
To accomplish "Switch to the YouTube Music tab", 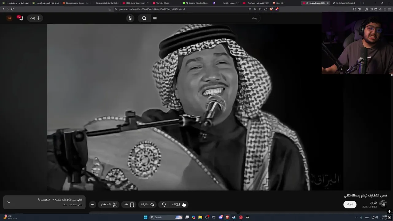I will [x=165, y=3].
